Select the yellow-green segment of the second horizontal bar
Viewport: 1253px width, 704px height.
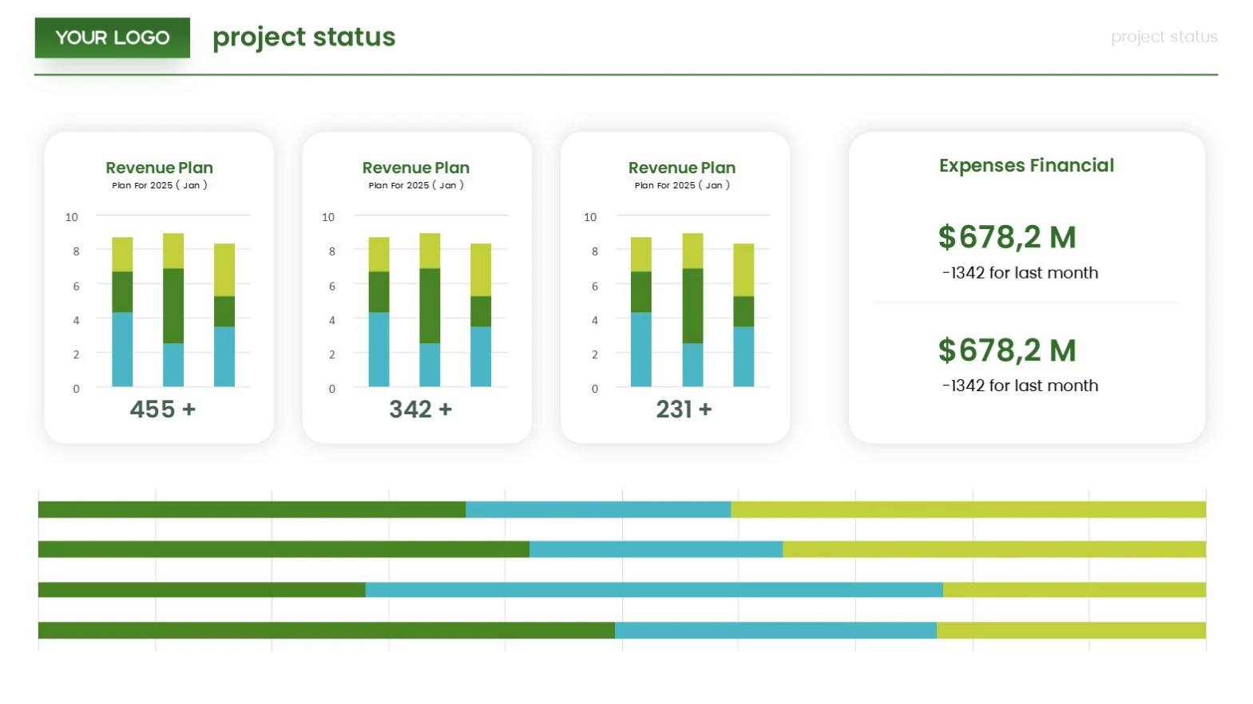(x=994, y=549)
